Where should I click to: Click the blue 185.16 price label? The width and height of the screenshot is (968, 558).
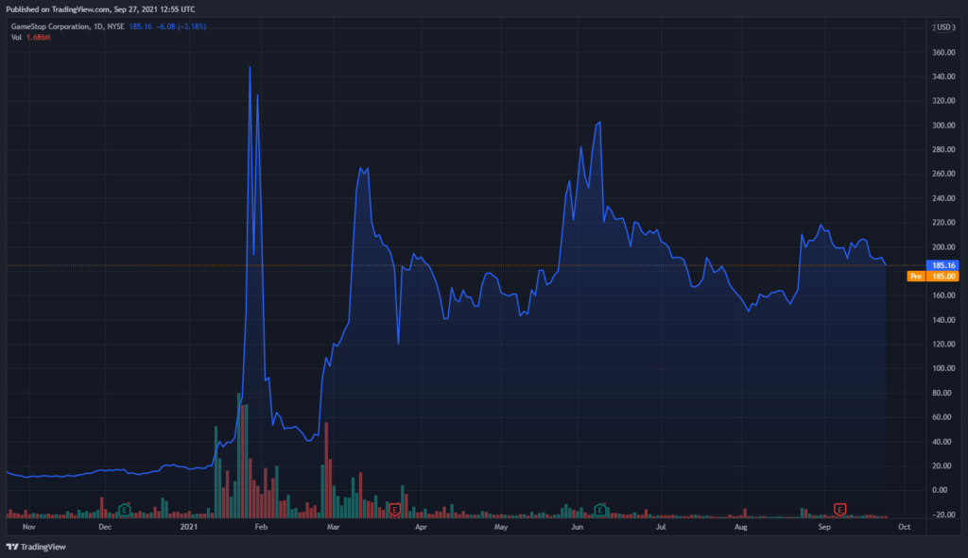[x=942, y=265]
